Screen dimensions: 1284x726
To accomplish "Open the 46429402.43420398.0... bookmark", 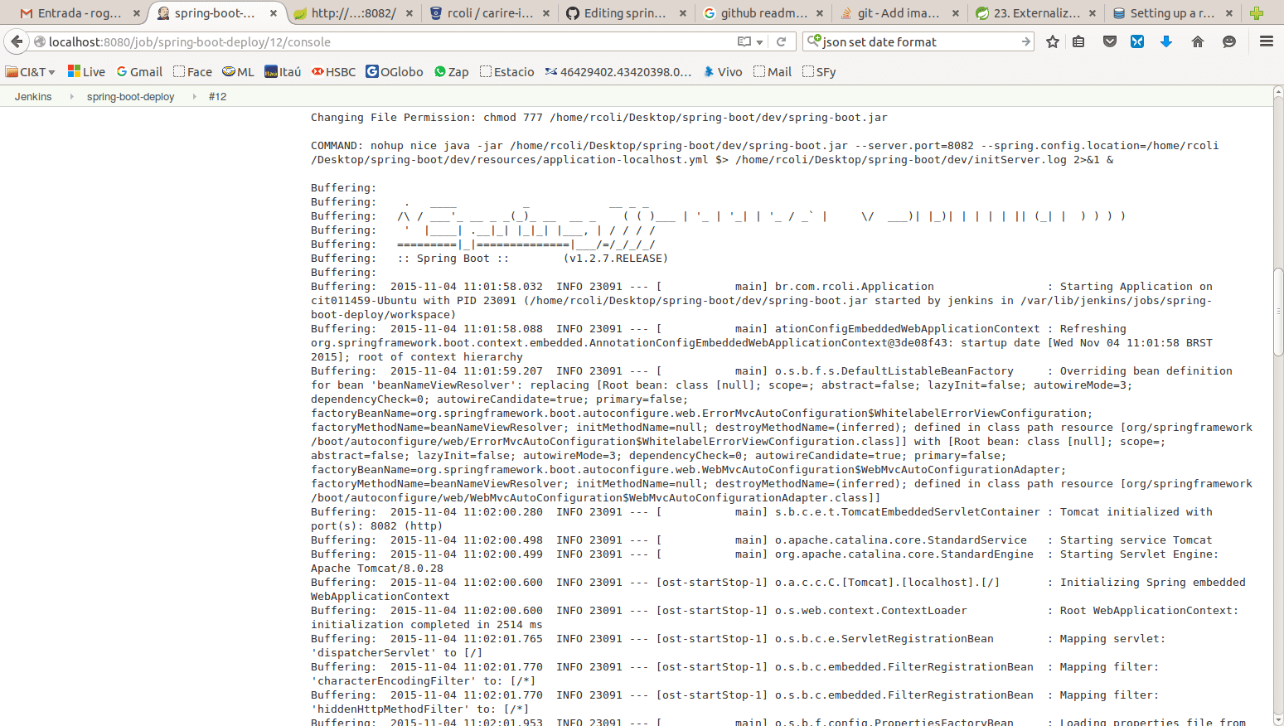I will pos(618,72).
